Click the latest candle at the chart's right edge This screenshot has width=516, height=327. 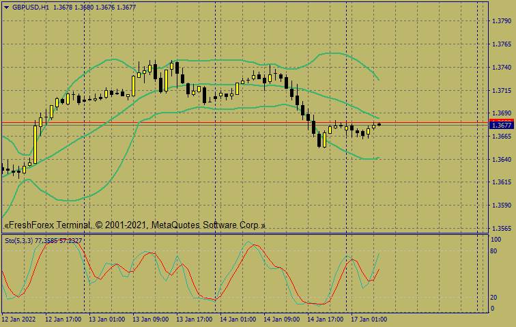379,124
